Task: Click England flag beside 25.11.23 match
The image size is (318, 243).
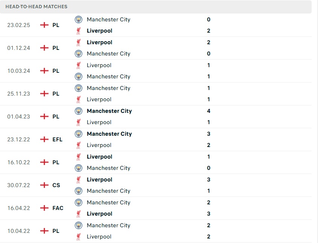Action: pos(44,94)
